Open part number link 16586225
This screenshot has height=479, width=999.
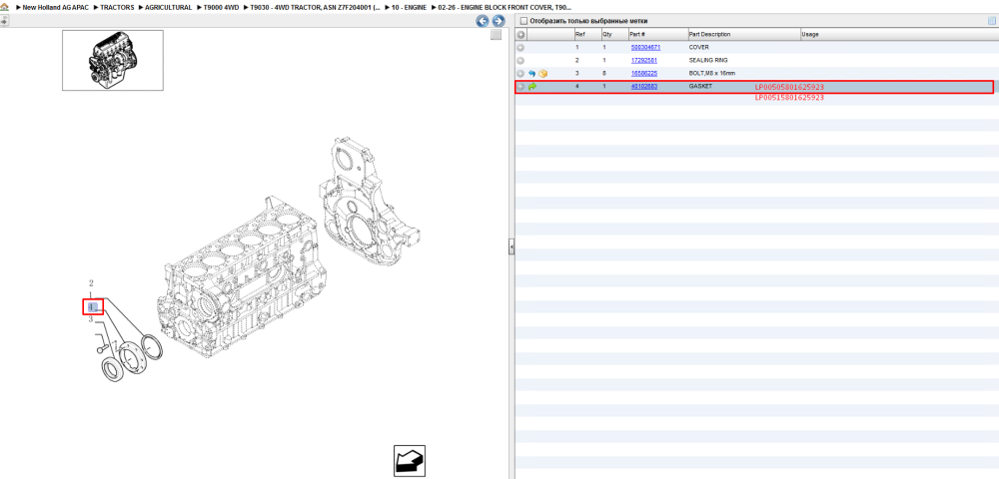(x=644, y=73)
